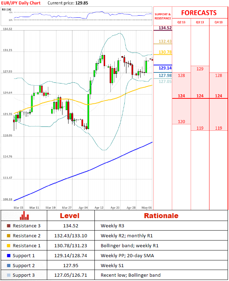Click the 130.78/131.23 level cell

71,246
